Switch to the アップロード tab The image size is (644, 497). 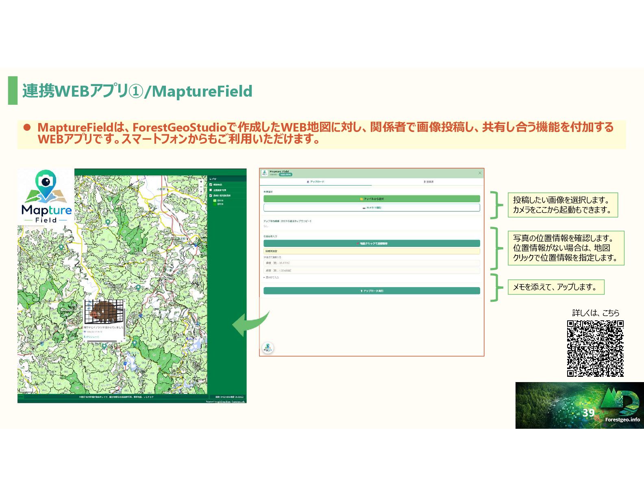pos(315,182)
